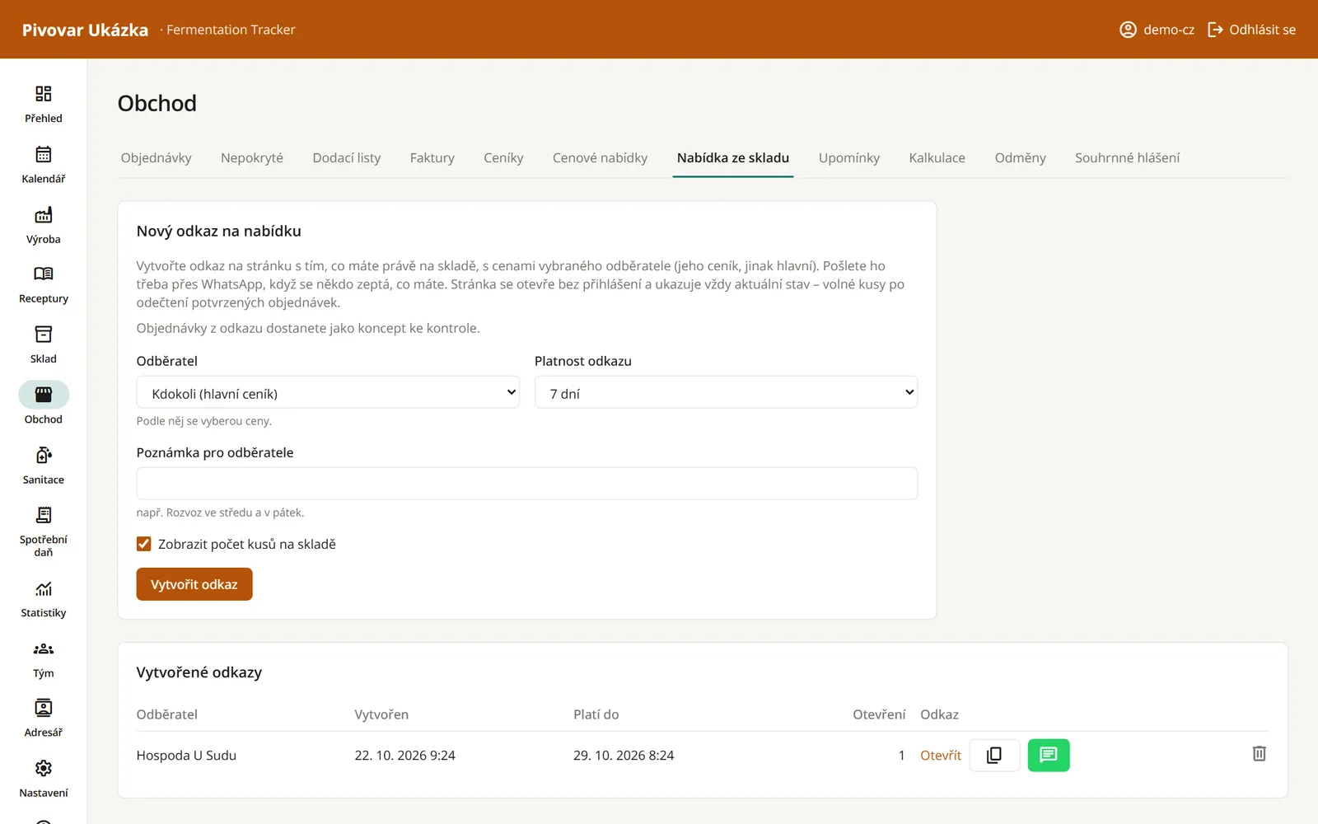
Task: Select the Nabídka ze skladu tab
Action: click(x=733, y=158)
